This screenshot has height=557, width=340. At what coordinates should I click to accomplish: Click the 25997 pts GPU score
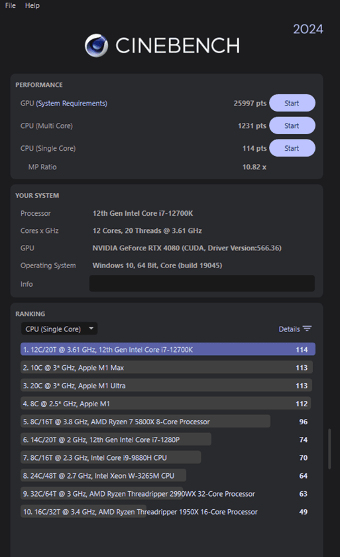[250, 104]
